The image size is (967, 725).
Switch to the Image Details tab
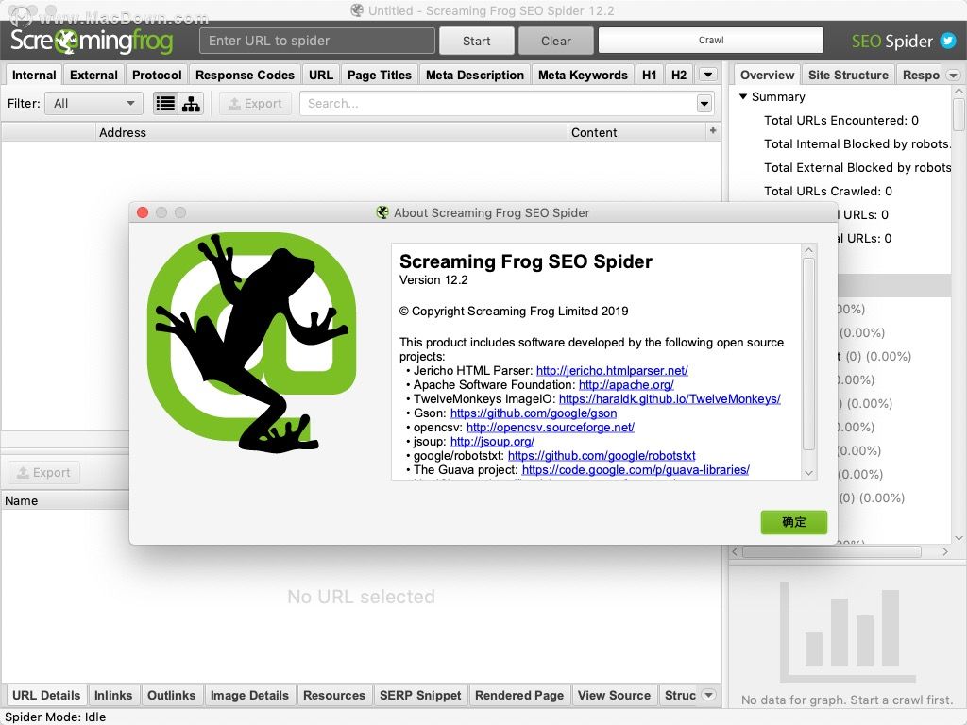(249, 695)
